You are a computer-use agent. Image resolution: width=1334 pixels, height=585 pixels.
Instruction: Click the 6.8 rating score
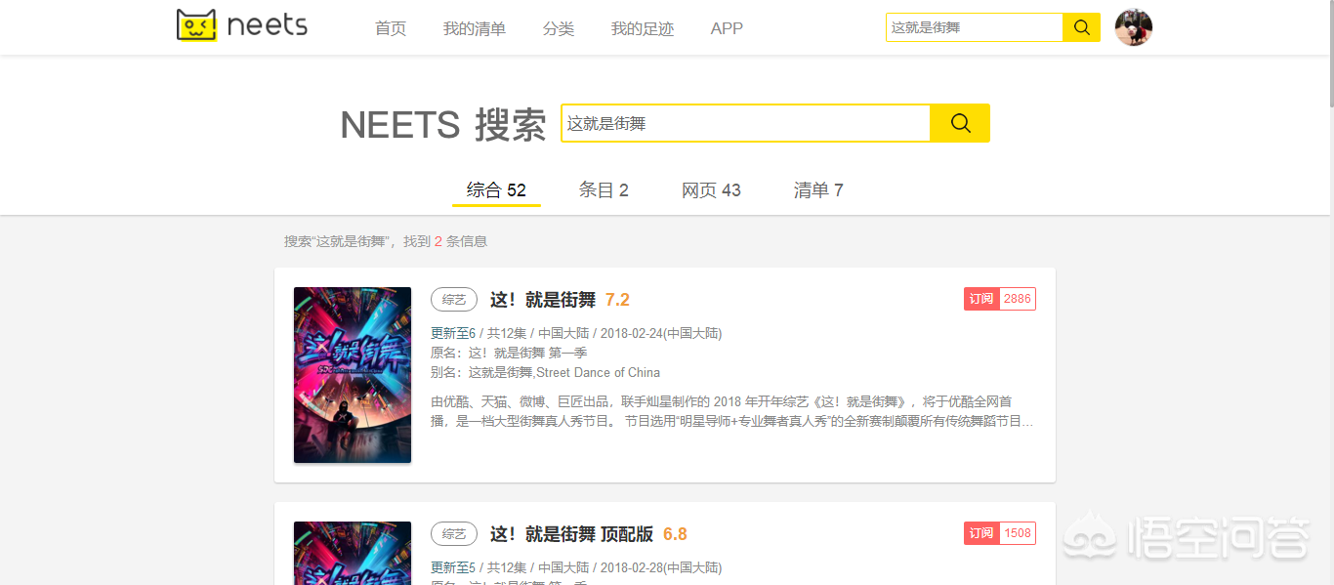click(x=675, y=534)
